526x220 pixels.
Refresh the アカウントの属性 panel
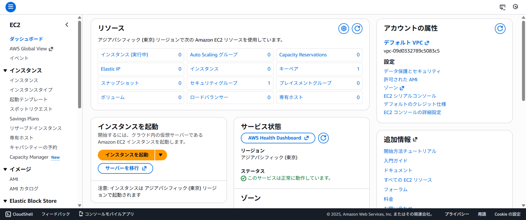tap(500, 28)
